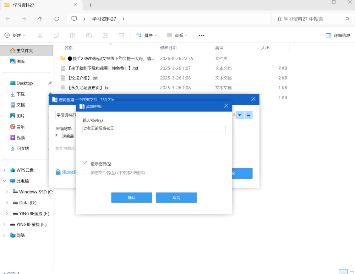Expand the Windows-SSD (C:) drive node
355x274 pixels.
tap(7, 192)
